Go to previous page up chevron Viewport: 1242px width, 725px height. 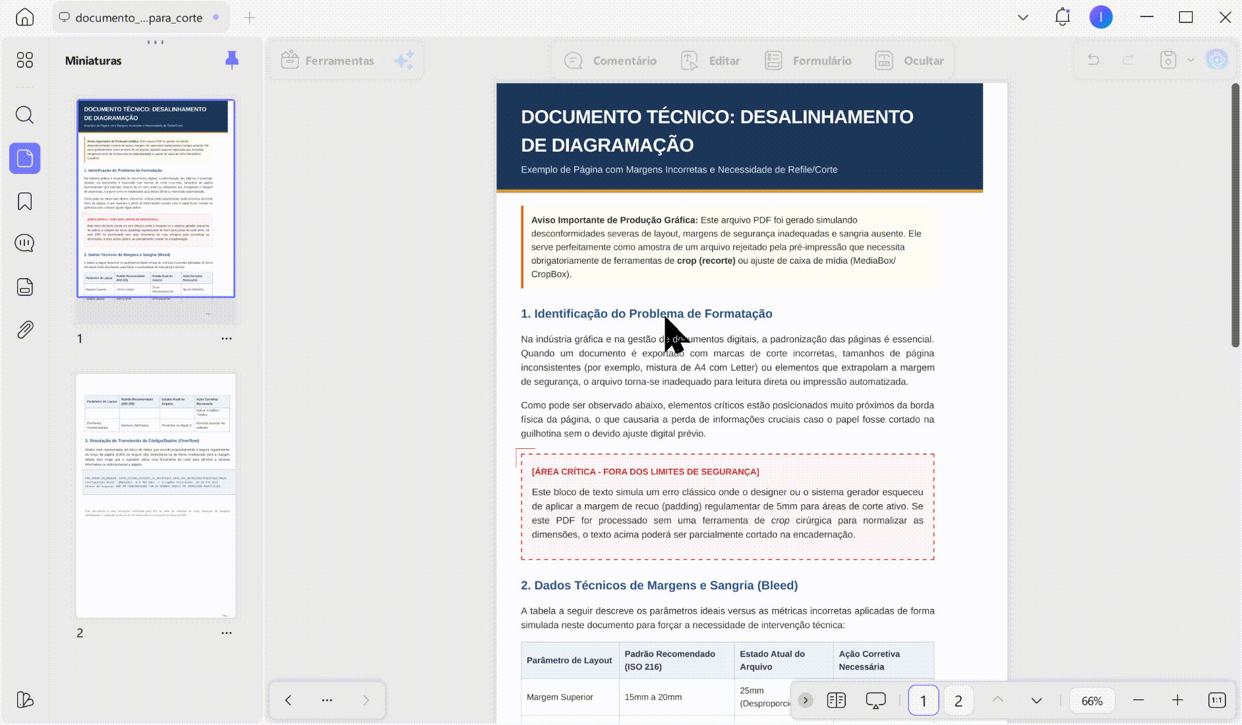998,700
